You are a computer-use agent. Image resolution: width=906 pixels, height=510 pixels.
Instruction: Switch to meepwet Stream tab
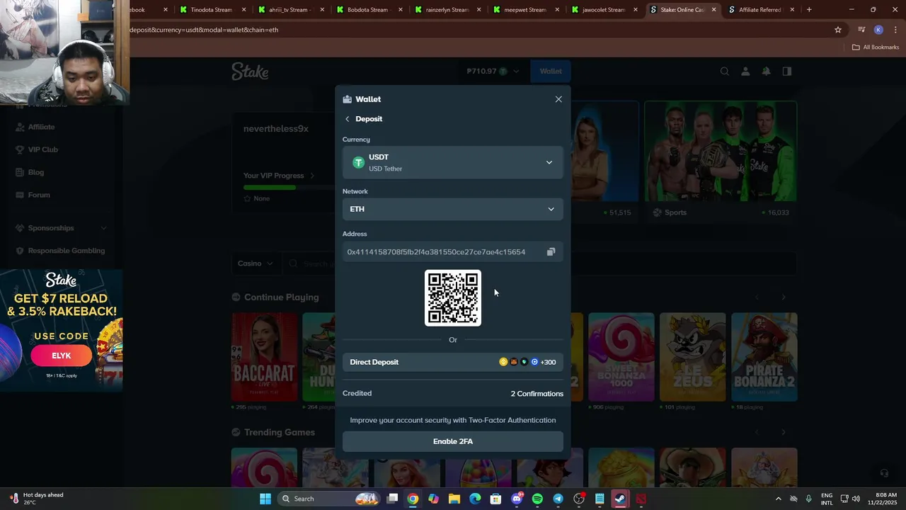coord(524,10)
